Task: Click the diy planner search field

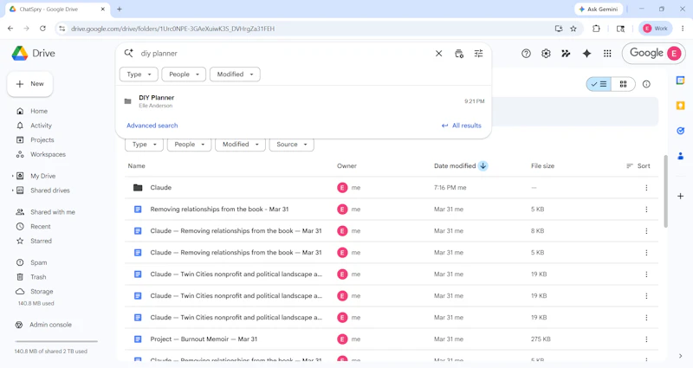Action: (283, 54)
